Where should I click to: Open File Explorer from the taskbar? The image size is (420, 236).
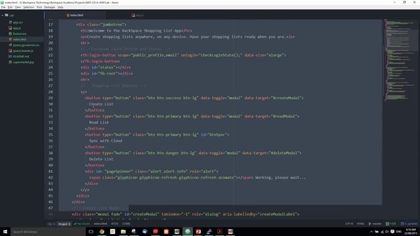tap(123, 231)
